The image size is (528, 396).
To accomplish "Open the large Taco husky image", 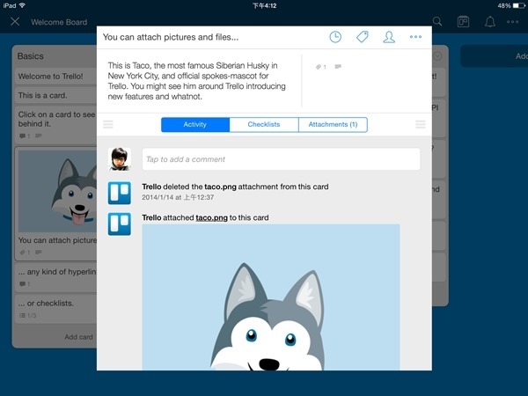I will (271, 297).
